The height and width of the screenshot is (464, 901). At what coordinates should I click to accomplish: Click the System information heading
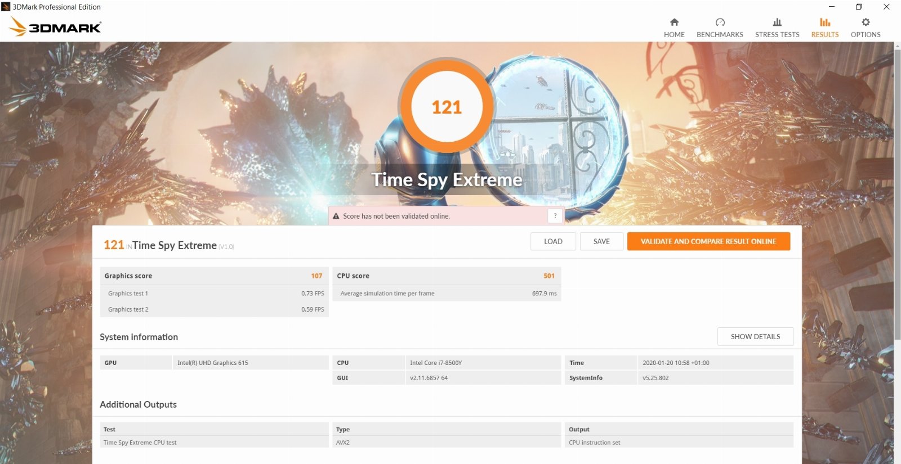(x=139, y=337)
